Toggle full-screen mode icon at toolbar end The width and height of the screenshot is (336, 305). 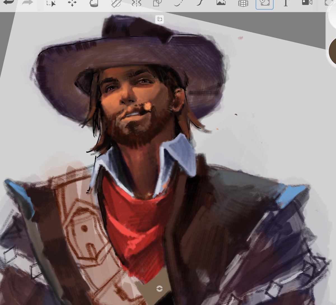coord(328,3)
